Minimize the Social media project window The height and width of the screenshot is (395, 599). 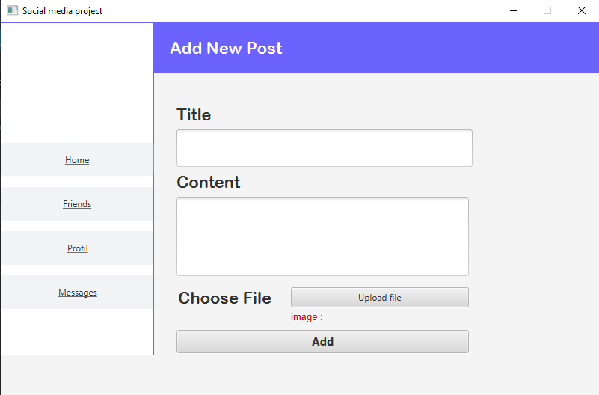click(x=514, y=10)
